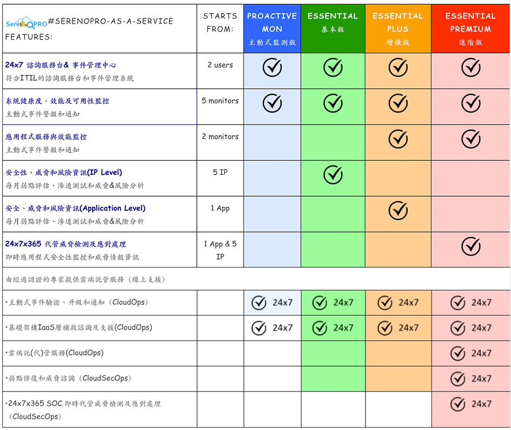Click Proactive Mon 24x7 event verification check
This screenshot has width=511, height=430.
259,303
